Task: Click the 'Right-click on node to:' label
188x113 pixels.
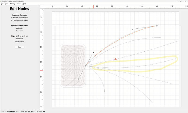Action: point(20,36)
